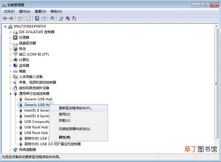The width and height of the screenshot is (221, 162).
Task: Select the 计算机 tree label
Action: 24,60
